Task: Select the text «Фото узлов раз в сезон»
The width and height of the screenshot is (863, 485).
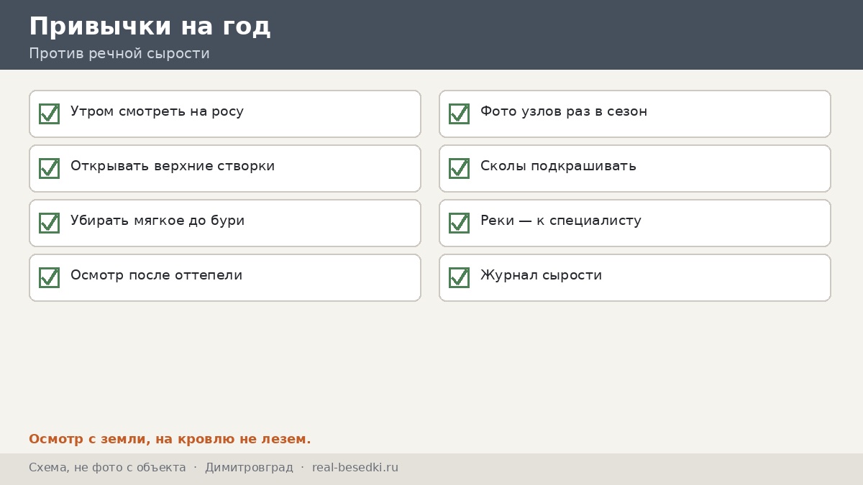Action: 564,112
